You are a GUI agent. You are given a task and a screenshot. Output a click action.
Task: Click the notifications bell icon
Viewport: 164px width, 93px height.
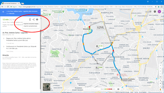(x=155, y=12)
